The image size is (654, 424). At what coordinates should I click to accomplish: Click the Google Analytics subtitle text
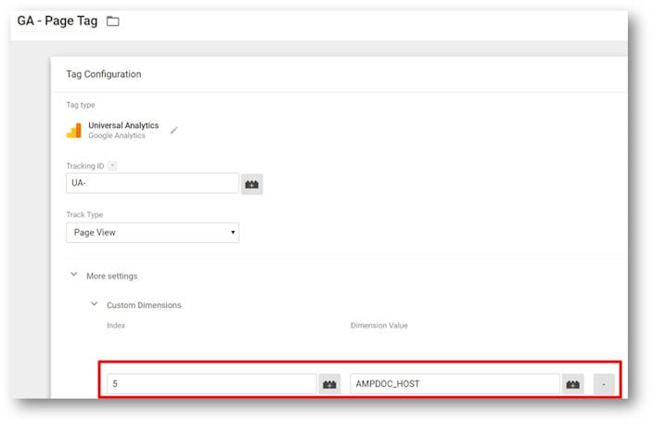pos(117,135)
